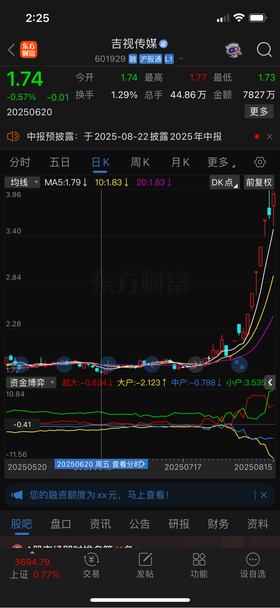280x608 pixels.
Task: Open 20250620 周五 查看分时 link
Action: click(x=101, y=464)
